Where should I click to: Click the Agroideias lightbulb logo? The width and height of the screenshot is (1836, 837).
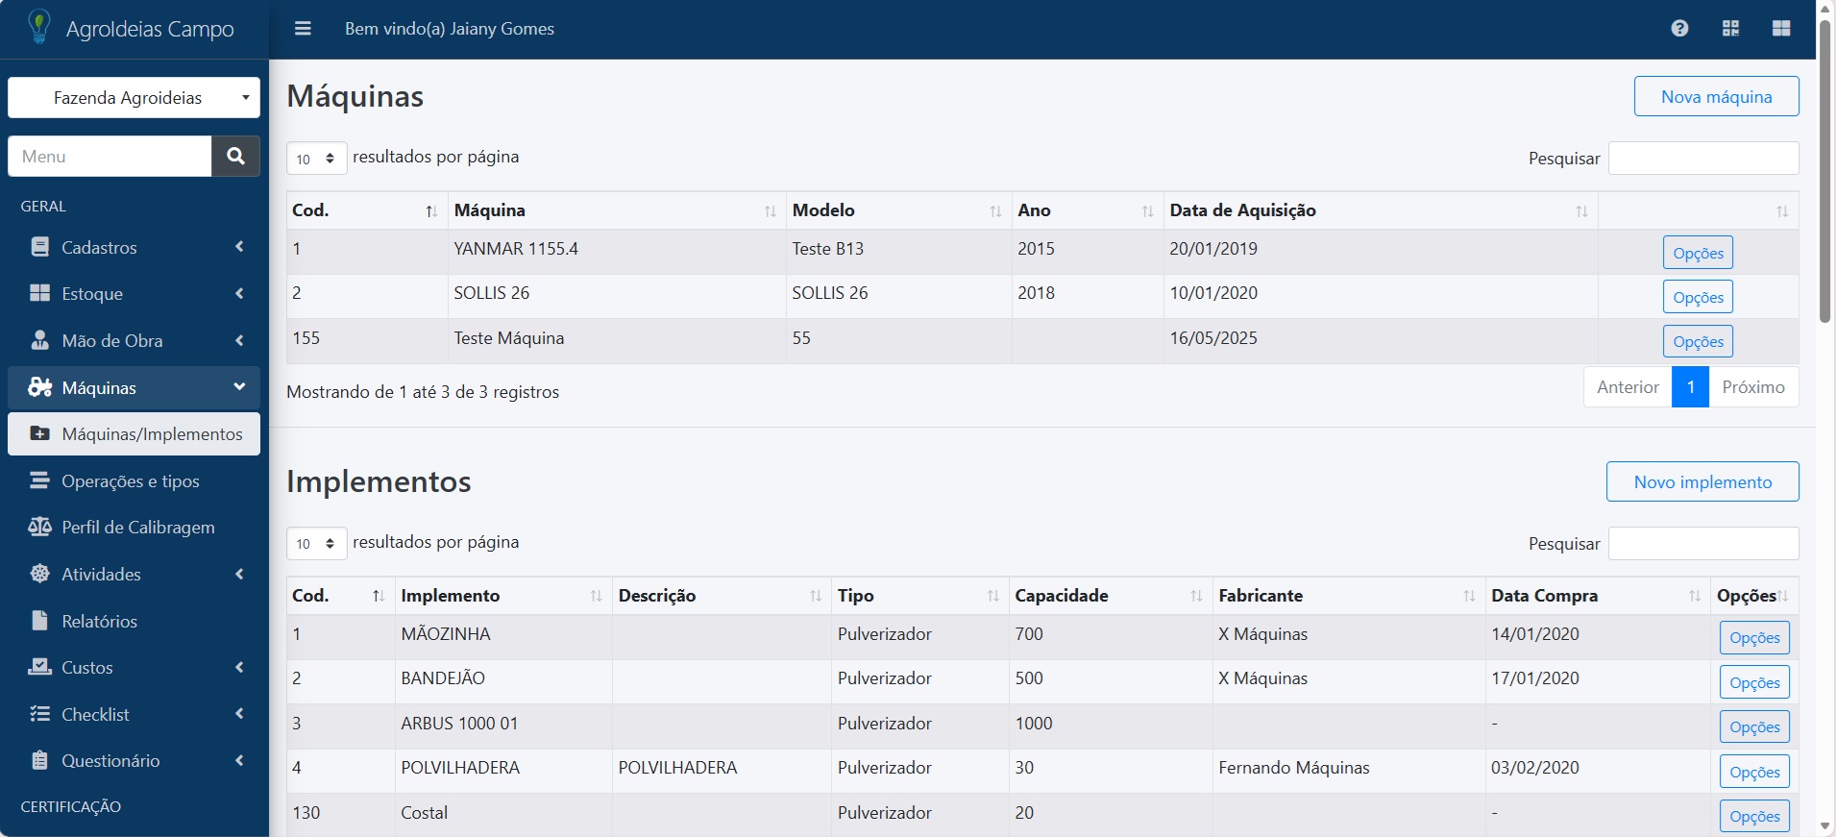(x=39, y=27)
